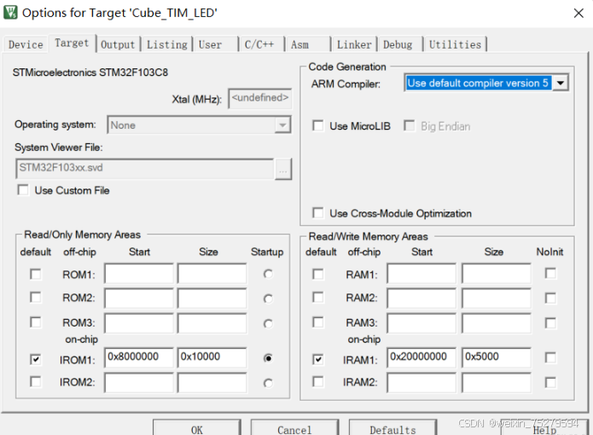This screenshot has height=435, width=593.
Task: Select the Target tab
Action: [x=72, y=43]
